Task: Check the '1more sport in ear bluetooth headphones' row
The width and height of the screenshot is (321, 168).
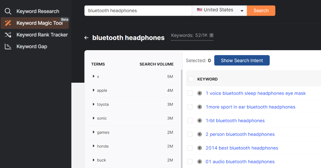Action: (x=190, y=107)
